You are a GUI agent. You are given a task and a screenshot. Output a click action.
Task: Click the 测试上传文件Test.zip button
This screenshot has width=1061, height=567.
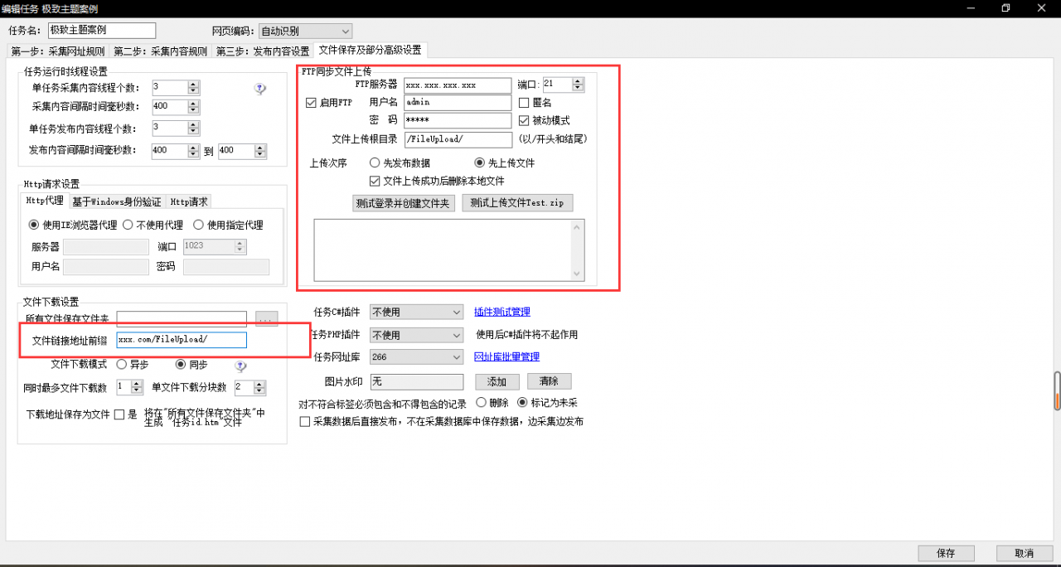click(517, 202)
